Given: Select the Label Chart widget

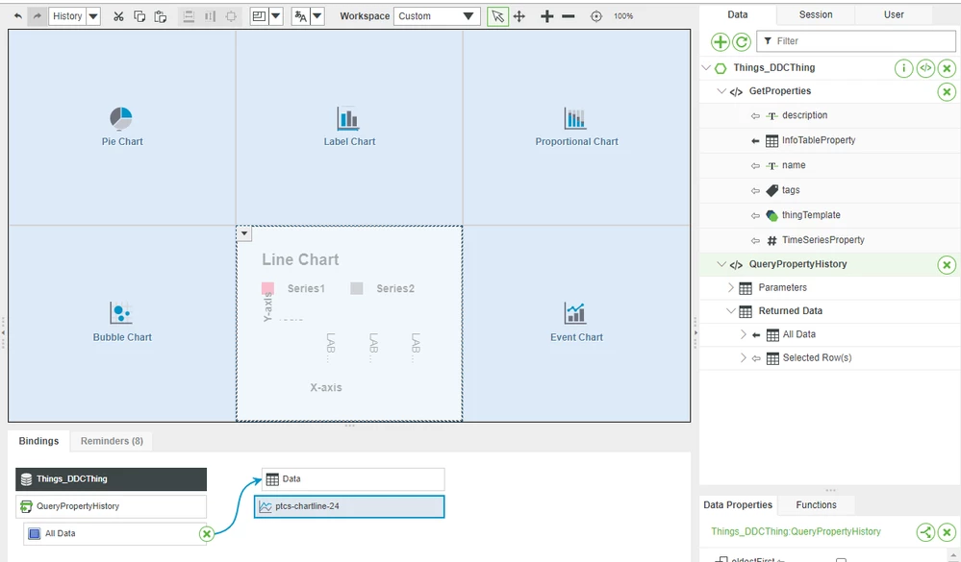Looking at the screenshot, I should coord(349,127).
